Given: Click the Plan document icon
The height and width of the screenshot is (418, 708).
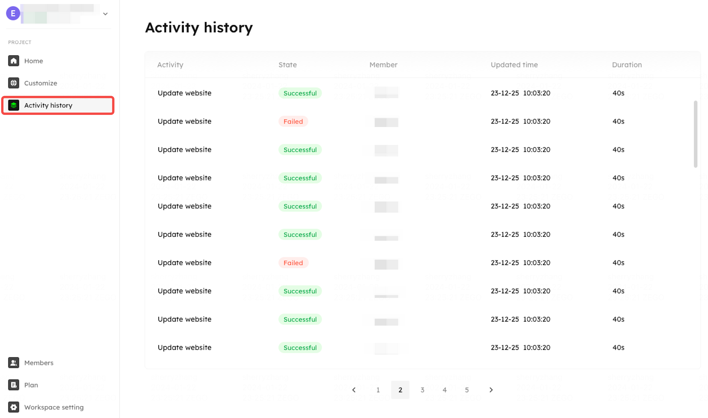Looking at the screenshot, I should 14,385.
